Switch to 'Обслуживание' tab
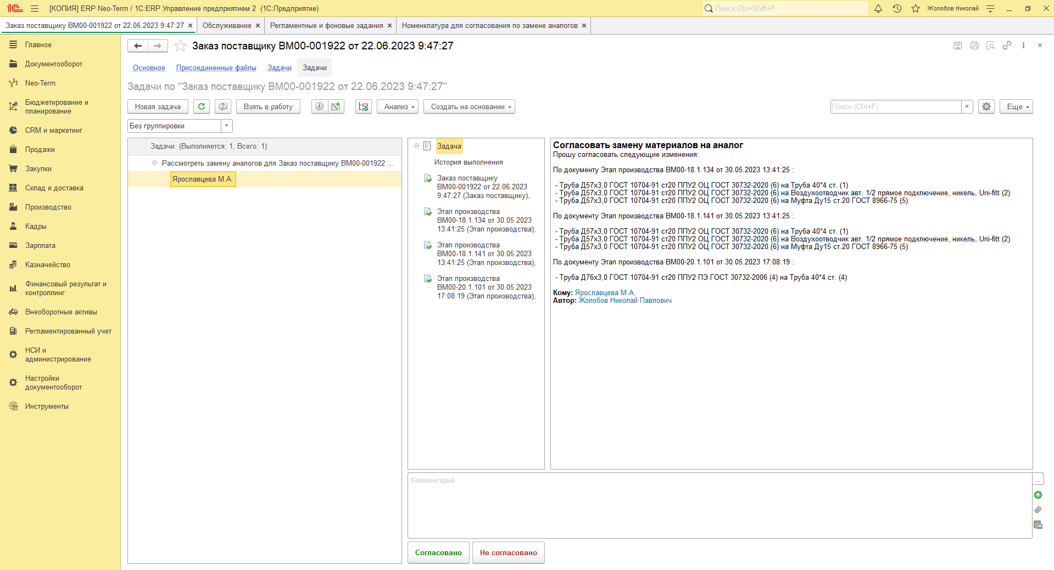 pos(227,25)
